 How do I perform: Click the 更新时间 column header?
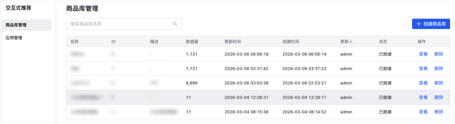tap(233, 41)
